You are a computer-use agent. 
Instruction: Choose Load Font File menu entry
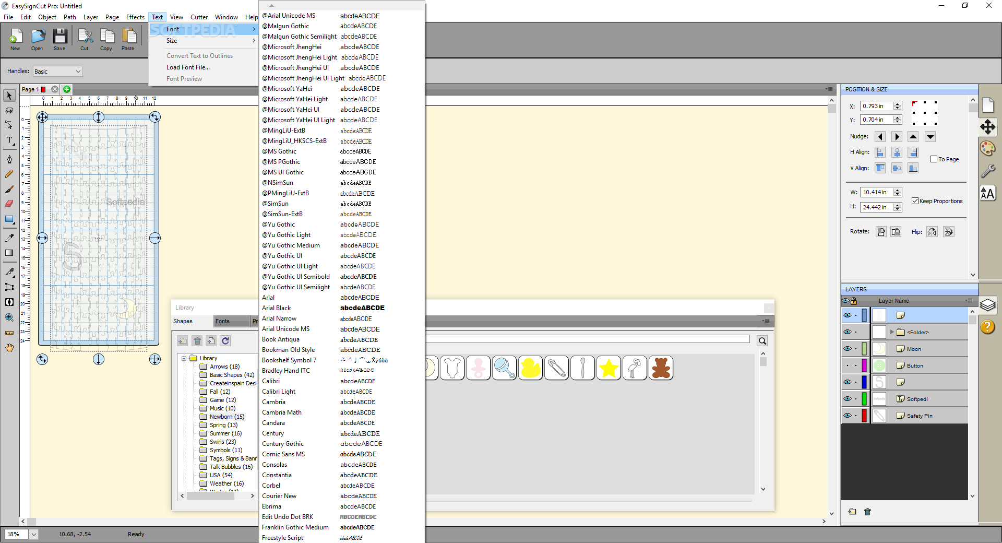pyautogui.click(x=188, y=67)
